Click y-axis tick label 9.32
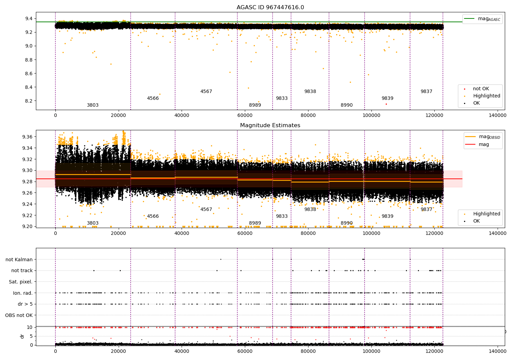Viewport: 513px width, 359px height. click(28, 159)
